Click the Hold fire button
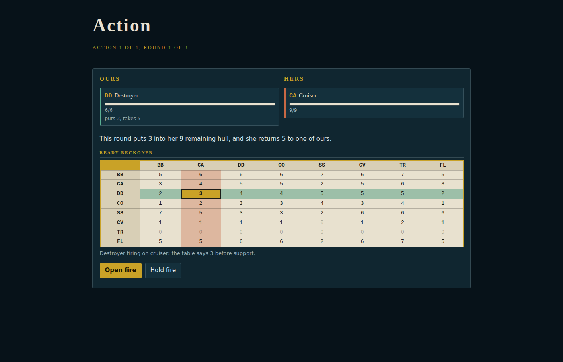The width and height of the screenshot is (563, 362). click(x=163, y=270)
